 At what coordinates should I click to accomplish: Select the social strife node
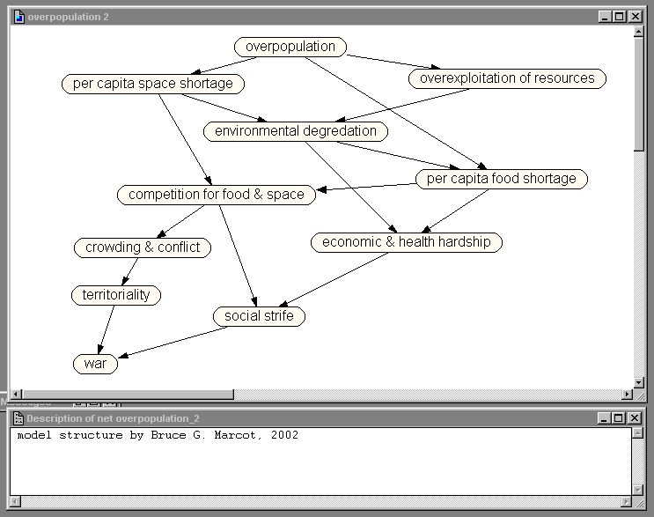(259, 316)
